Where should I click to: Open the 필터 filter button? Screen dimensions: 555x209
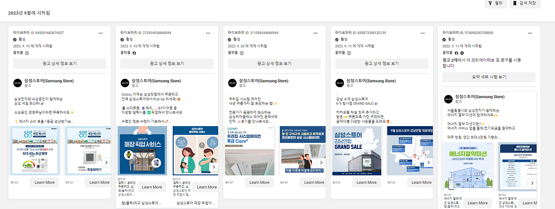495,3
